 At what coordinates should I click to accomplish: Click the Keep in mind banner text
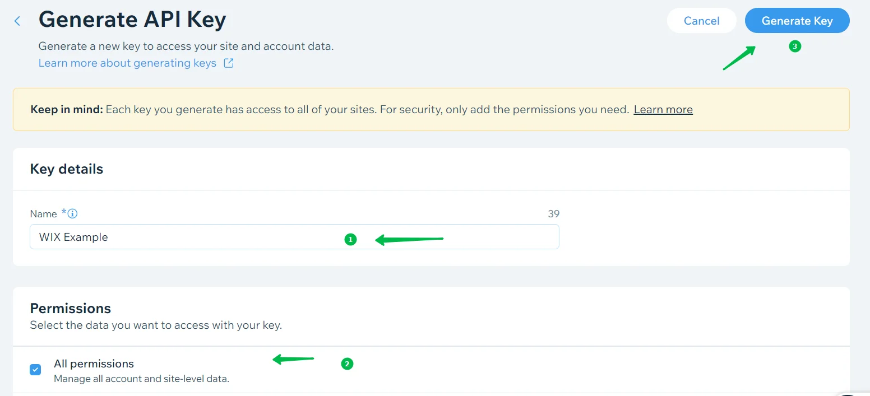coord(66,109)
